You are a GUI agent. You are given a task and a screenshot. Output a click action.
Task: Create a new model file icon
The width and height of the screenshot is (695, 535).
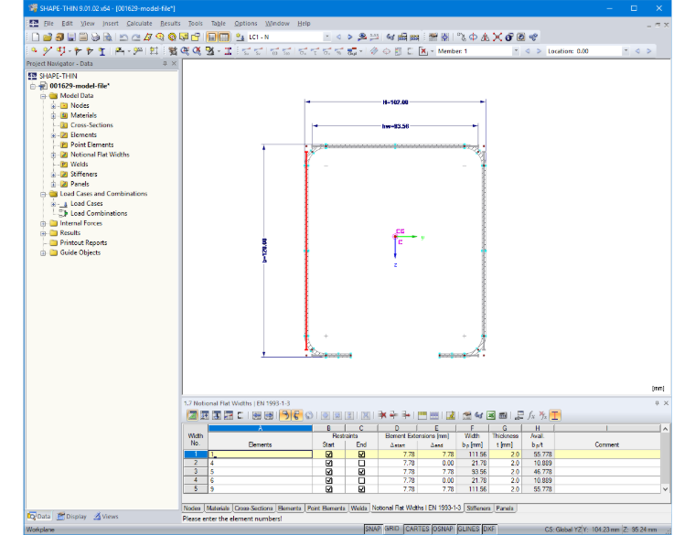point(36,37)
